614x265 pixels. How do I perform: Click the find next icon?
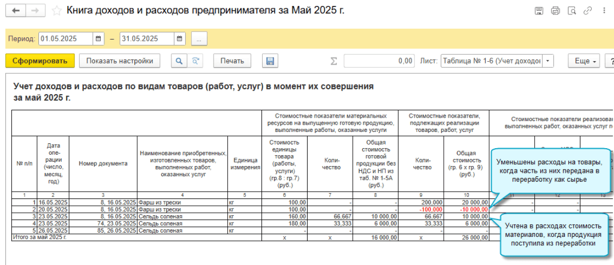(x=195, y=61)
